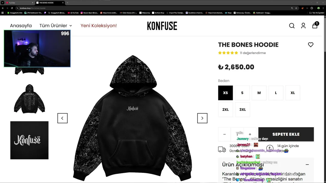Collapse the Ürün Açıklaması section
Image resolution: width=326 pixels, height=183 pixels.
[x=307, y=164]
